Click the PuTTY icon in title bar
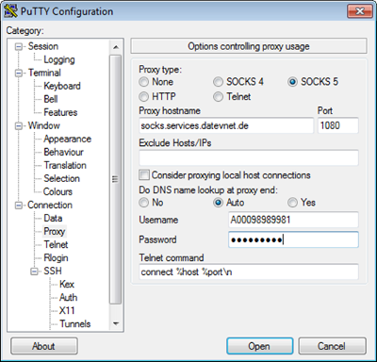Image resolution: width=377 pixels, height=362 pixels. [x=10, y=10]
